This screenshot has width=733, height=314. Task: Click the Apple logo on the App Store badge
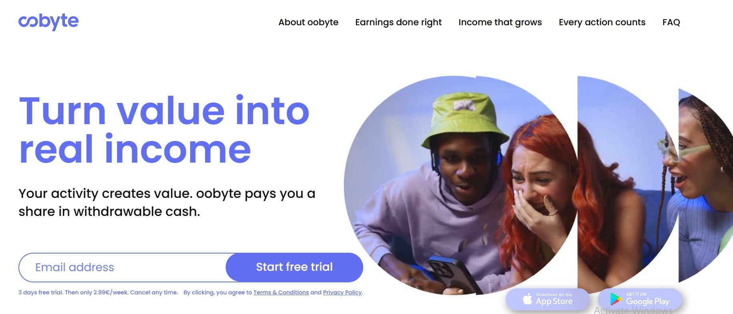point(528,299)
